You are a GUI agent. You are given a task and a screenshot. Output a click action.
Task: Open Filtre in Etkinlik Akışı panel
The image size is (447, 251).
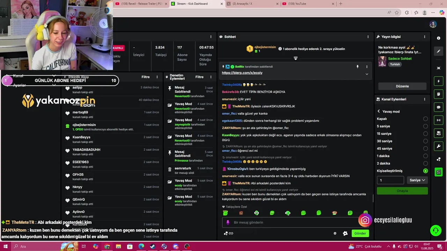(146, 77)
